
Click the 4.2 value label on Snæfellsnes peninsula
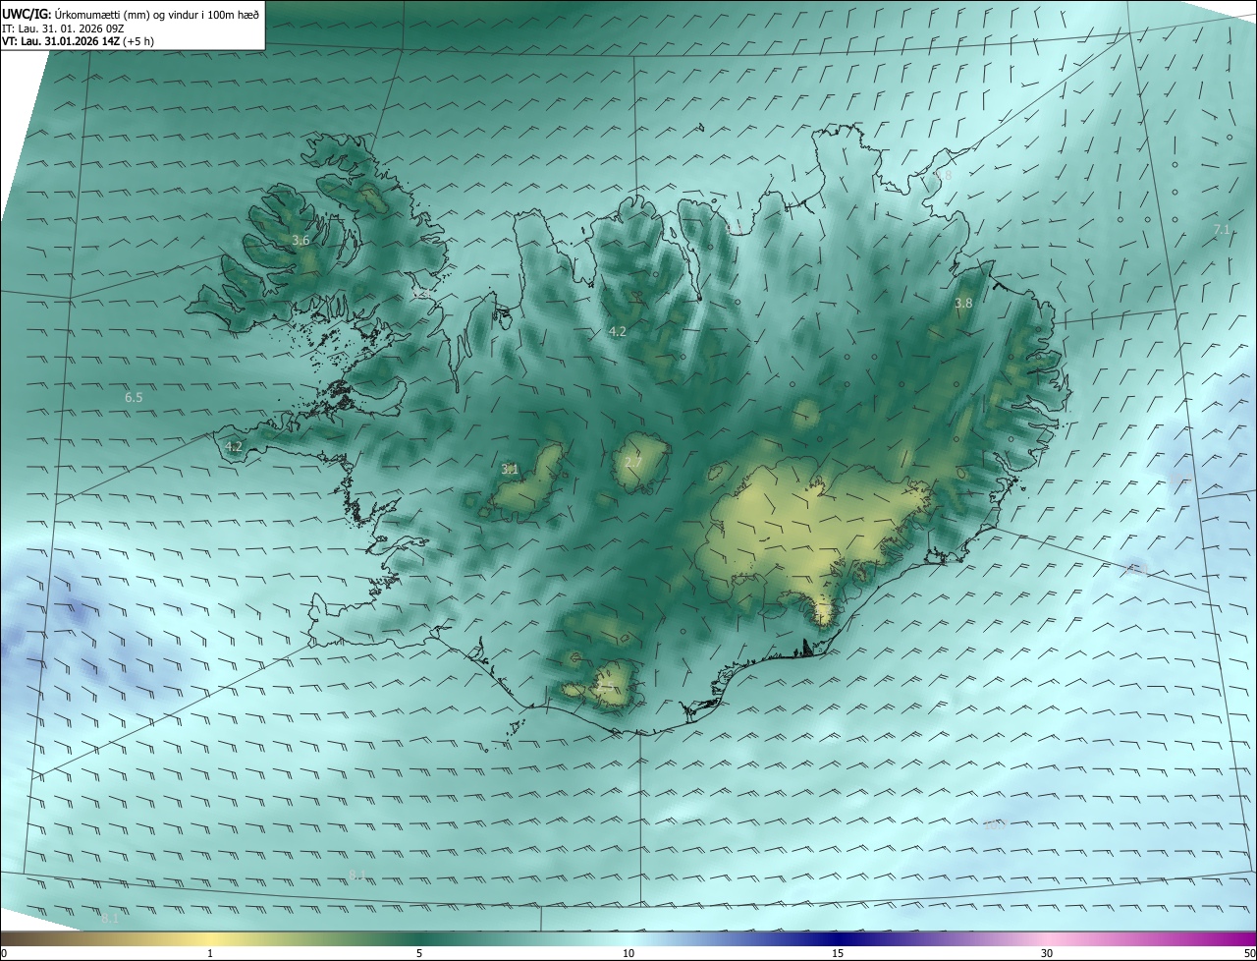tap(233, 446)
